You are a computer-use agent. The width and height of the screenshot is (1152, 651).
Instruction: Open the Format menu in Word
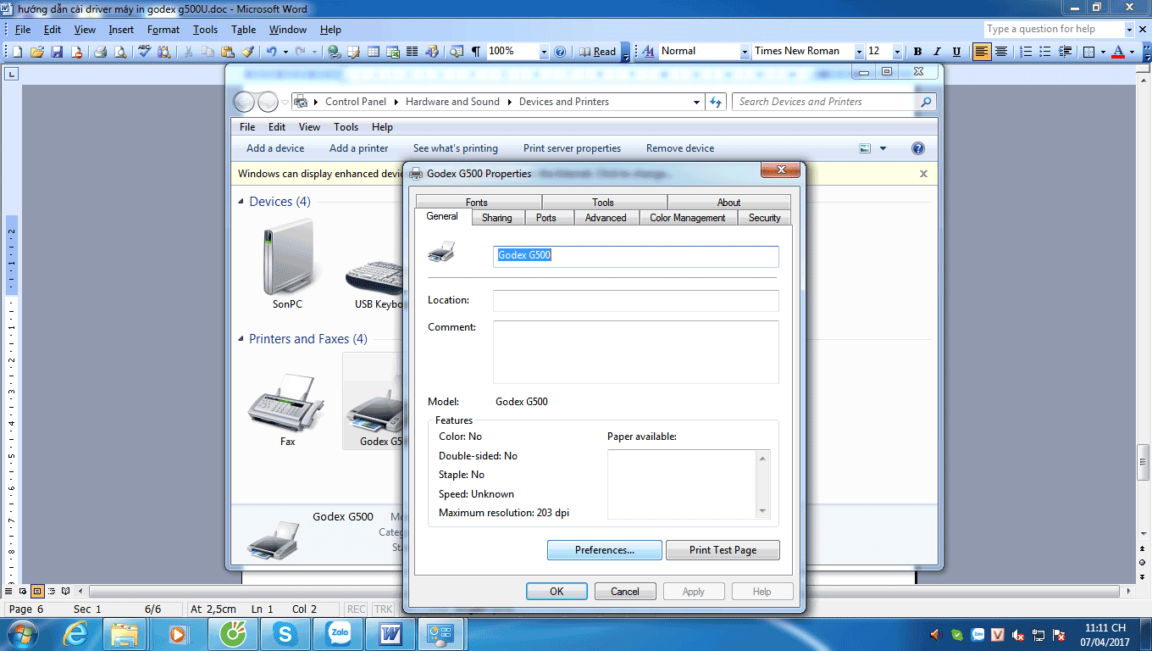(163, 30)
